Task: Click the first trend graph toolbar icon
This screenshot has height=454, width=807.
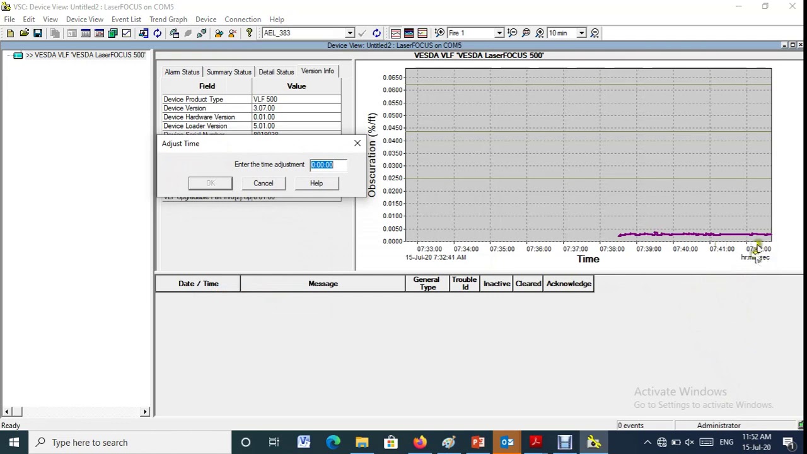Action: point(395,33)
